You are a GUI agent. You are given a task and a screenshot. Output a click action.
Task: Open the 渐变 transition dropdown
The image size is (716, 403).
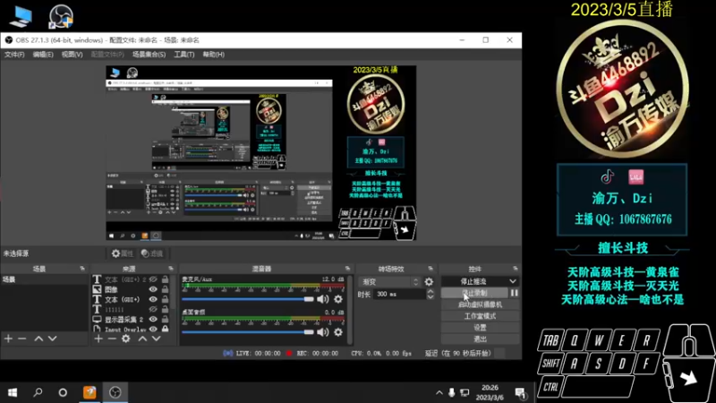pos(390,282)
